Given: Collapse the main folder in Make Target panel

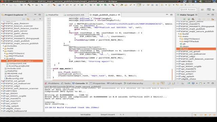Looking at the screenshot, I should [x=179, y=36].
